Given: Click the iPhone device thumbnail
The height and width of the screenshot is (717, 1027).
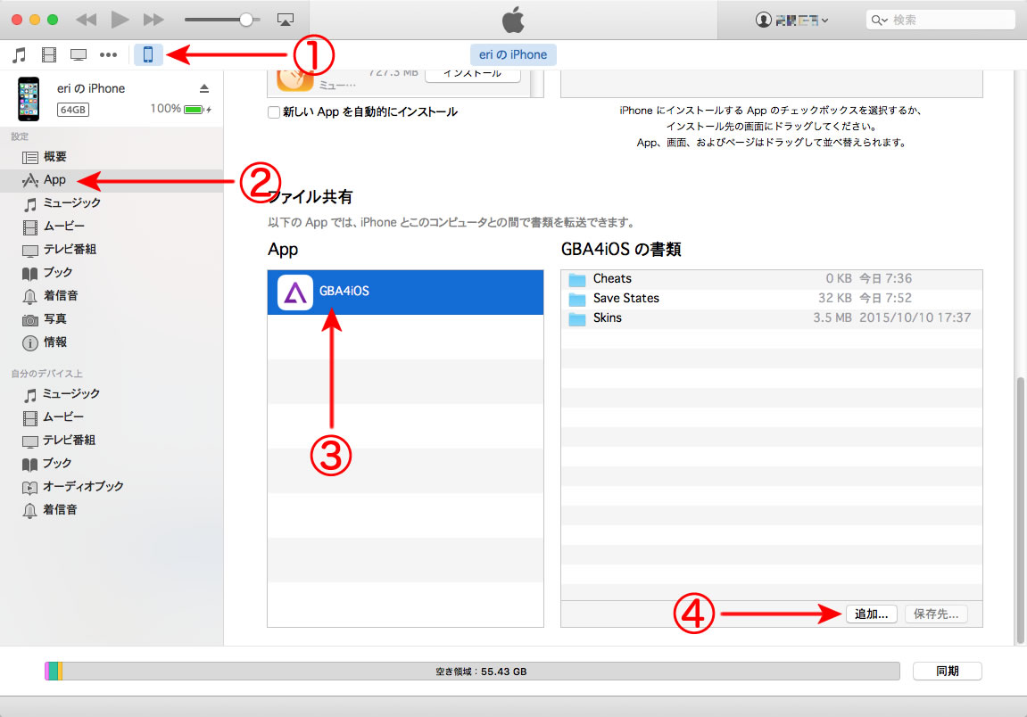Looking at the screenshot, I should 29,99.
